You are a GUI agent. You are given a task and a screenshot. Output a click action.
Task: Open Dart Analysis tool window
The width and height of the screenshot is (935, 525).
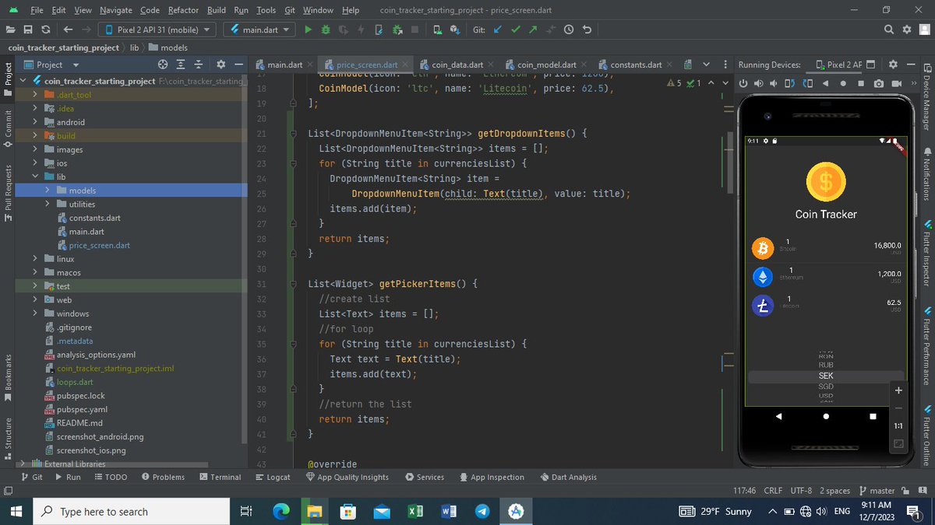(567, 477)
